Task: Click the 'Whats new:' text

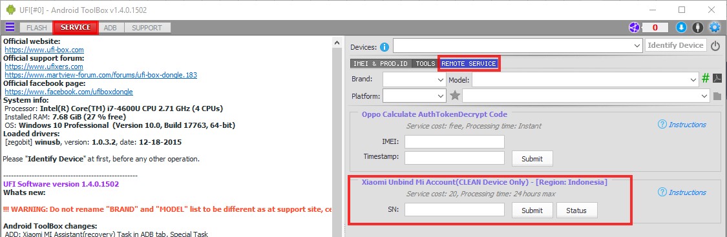Action: pos(24,192)
